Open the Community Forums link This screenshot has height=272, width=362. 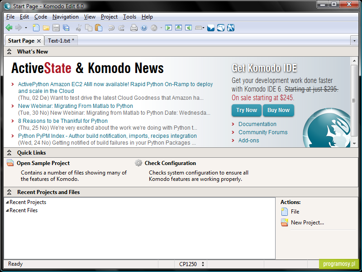coord(263,132)
